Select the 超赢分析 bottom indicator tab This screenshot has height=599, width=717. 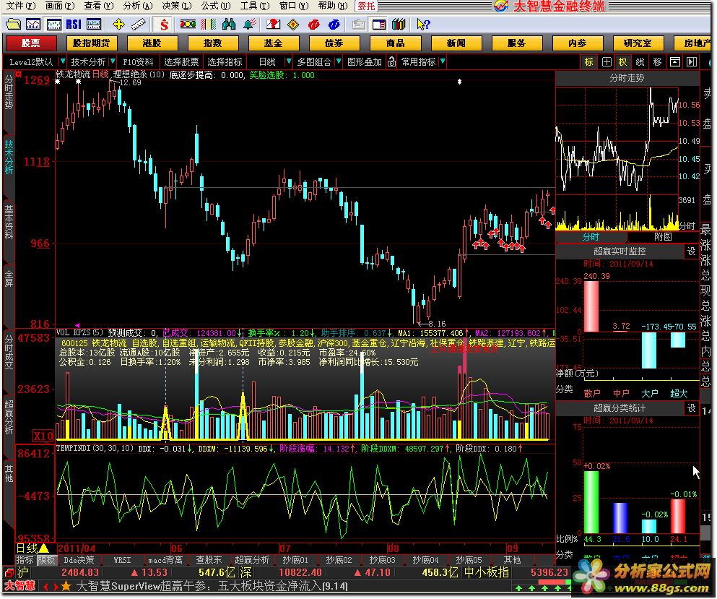(252, 560)
